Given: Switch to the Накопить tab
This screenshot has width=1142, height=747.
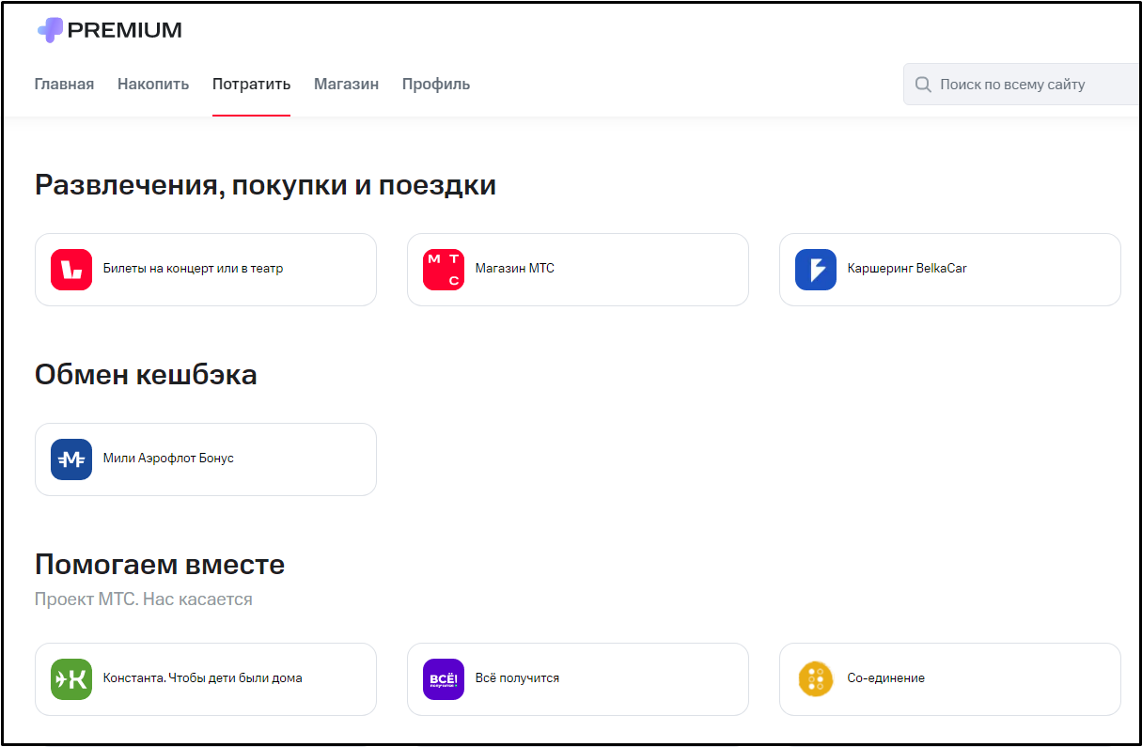Looking at the screenshot, I should (153, 85).
